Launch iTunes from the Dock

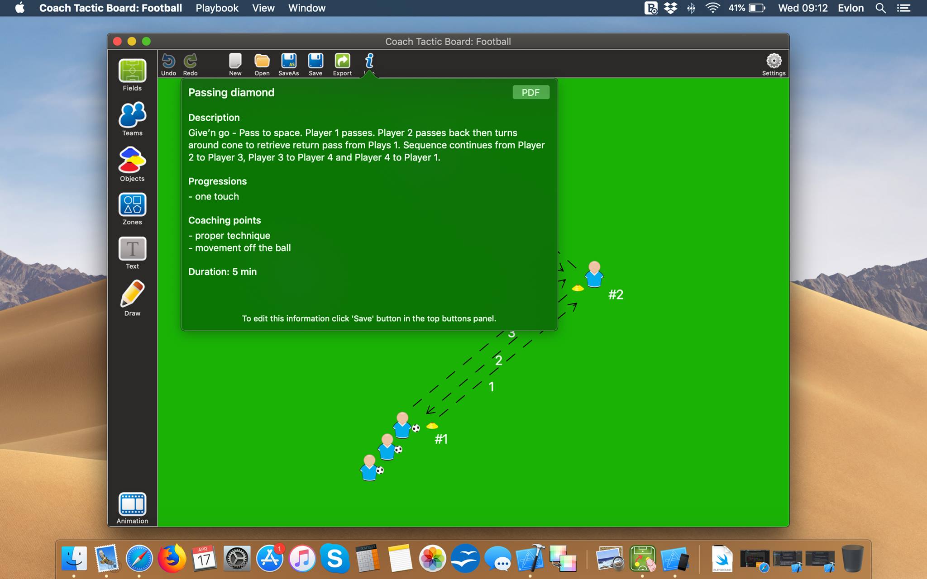coord(302,558)
